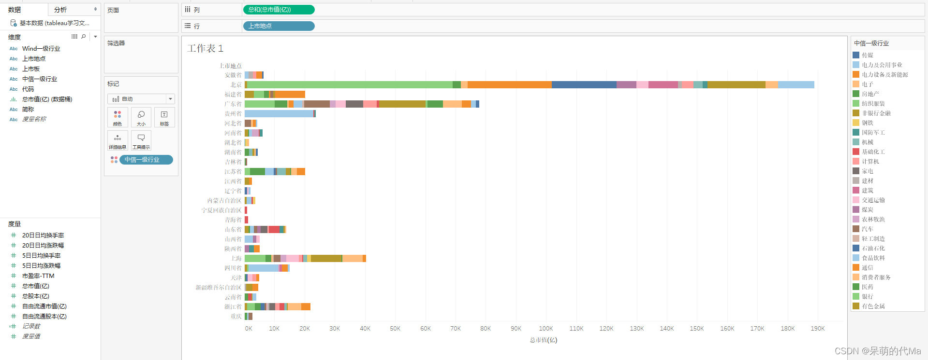Click the number icon beside 总股本(亿)

[14, 296]
